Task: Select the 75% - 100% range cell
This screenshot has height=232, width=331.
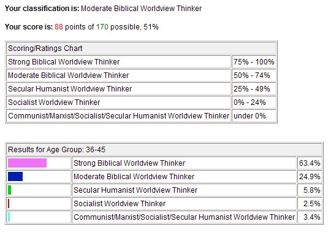Action: (254, 62)
